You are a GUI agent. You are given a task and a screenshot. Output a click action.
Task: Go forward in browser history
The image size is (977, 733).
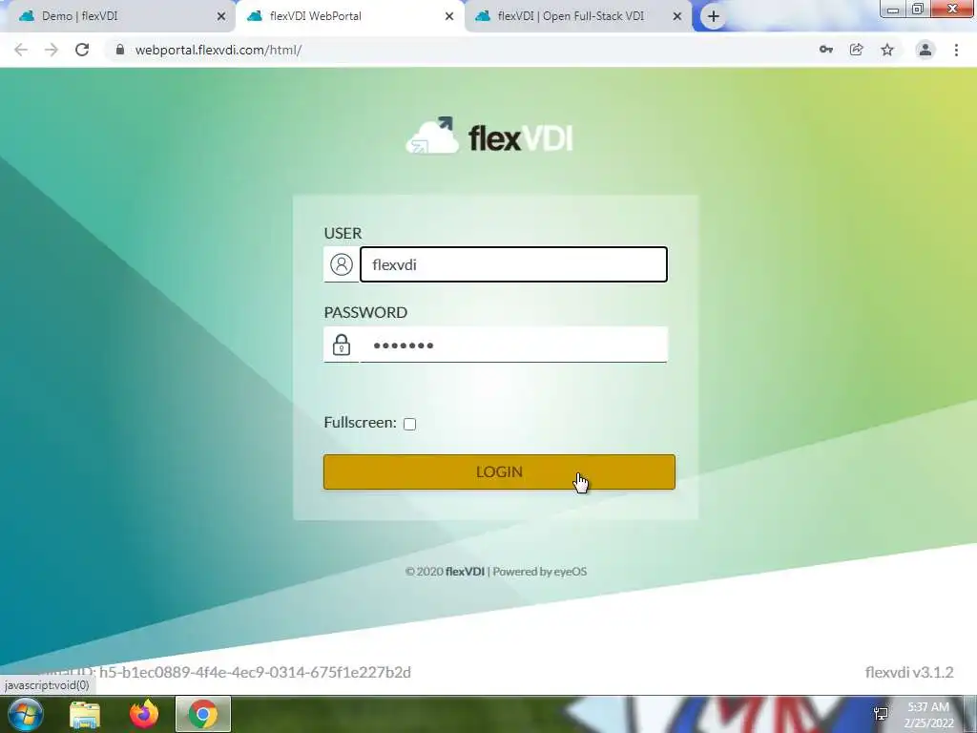(52, 50)
